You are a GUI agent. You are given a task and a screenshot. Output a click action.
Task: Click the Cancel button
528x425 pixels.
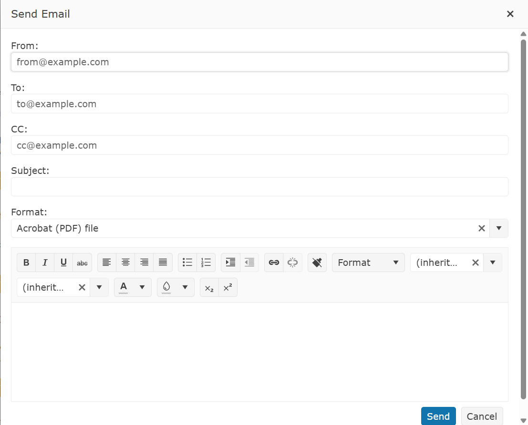point(482,416)
